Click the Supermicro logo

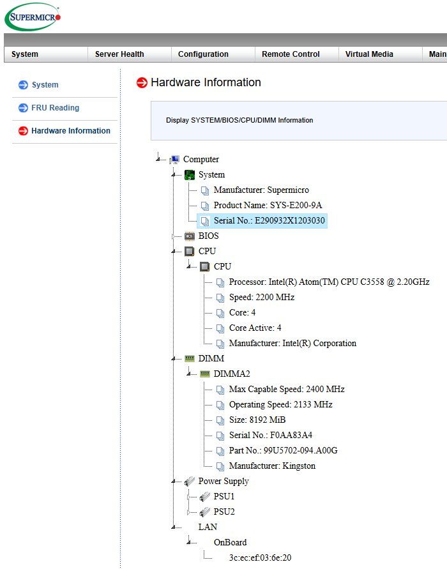pyautogui.click(x=33, y=17)
